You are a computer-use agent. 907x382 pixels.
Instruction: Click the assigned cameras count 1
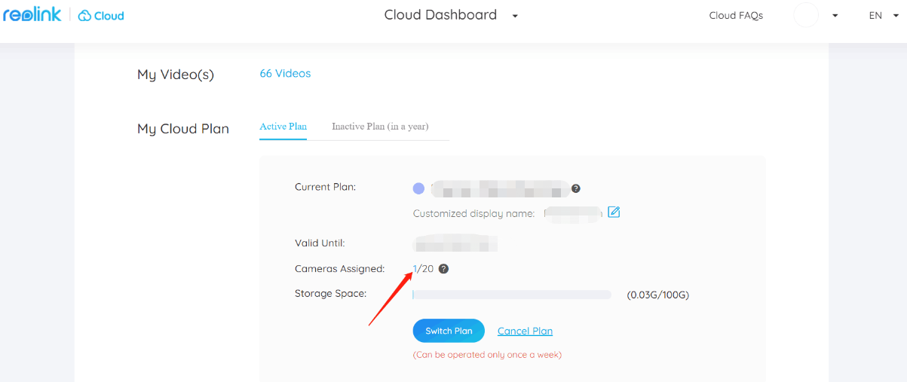pyautogui.click(x=415, y=269)
